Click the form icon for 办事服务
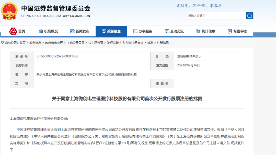This screenshot has height=155, width=276. tap(135, 31)
